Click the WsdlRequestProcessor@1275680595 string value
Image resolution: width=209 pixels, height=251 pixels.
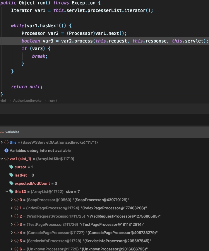click(123, 216)
